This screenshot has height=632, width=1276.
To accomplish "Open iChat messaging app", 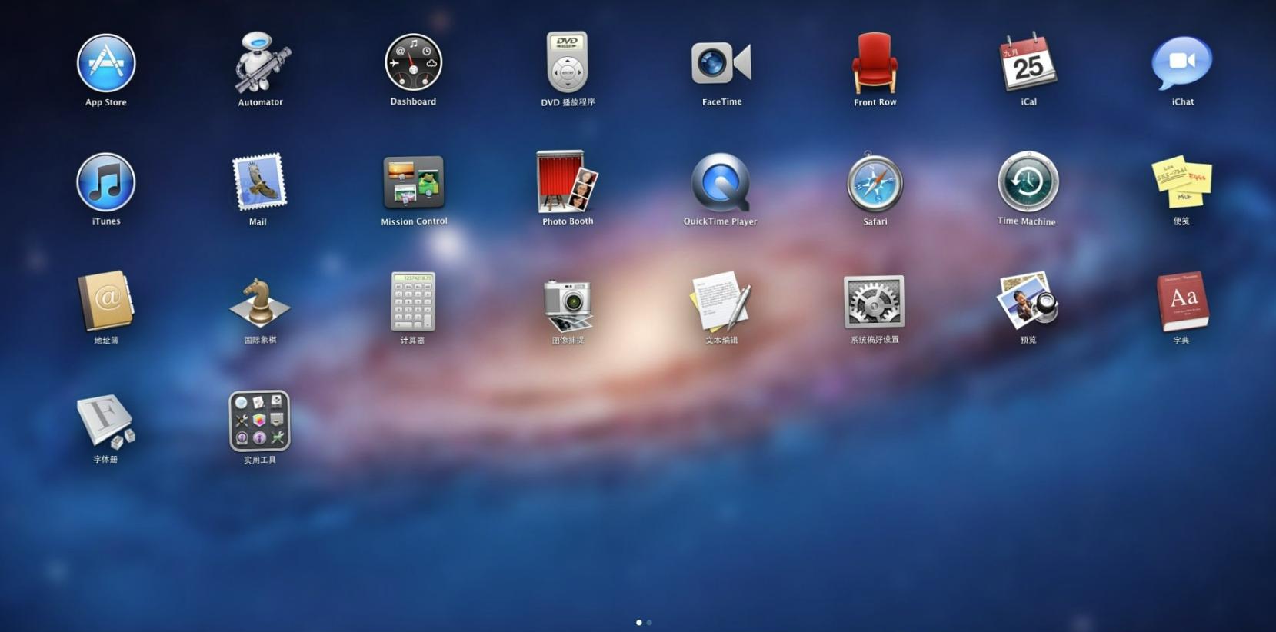I will (1182, 62).
